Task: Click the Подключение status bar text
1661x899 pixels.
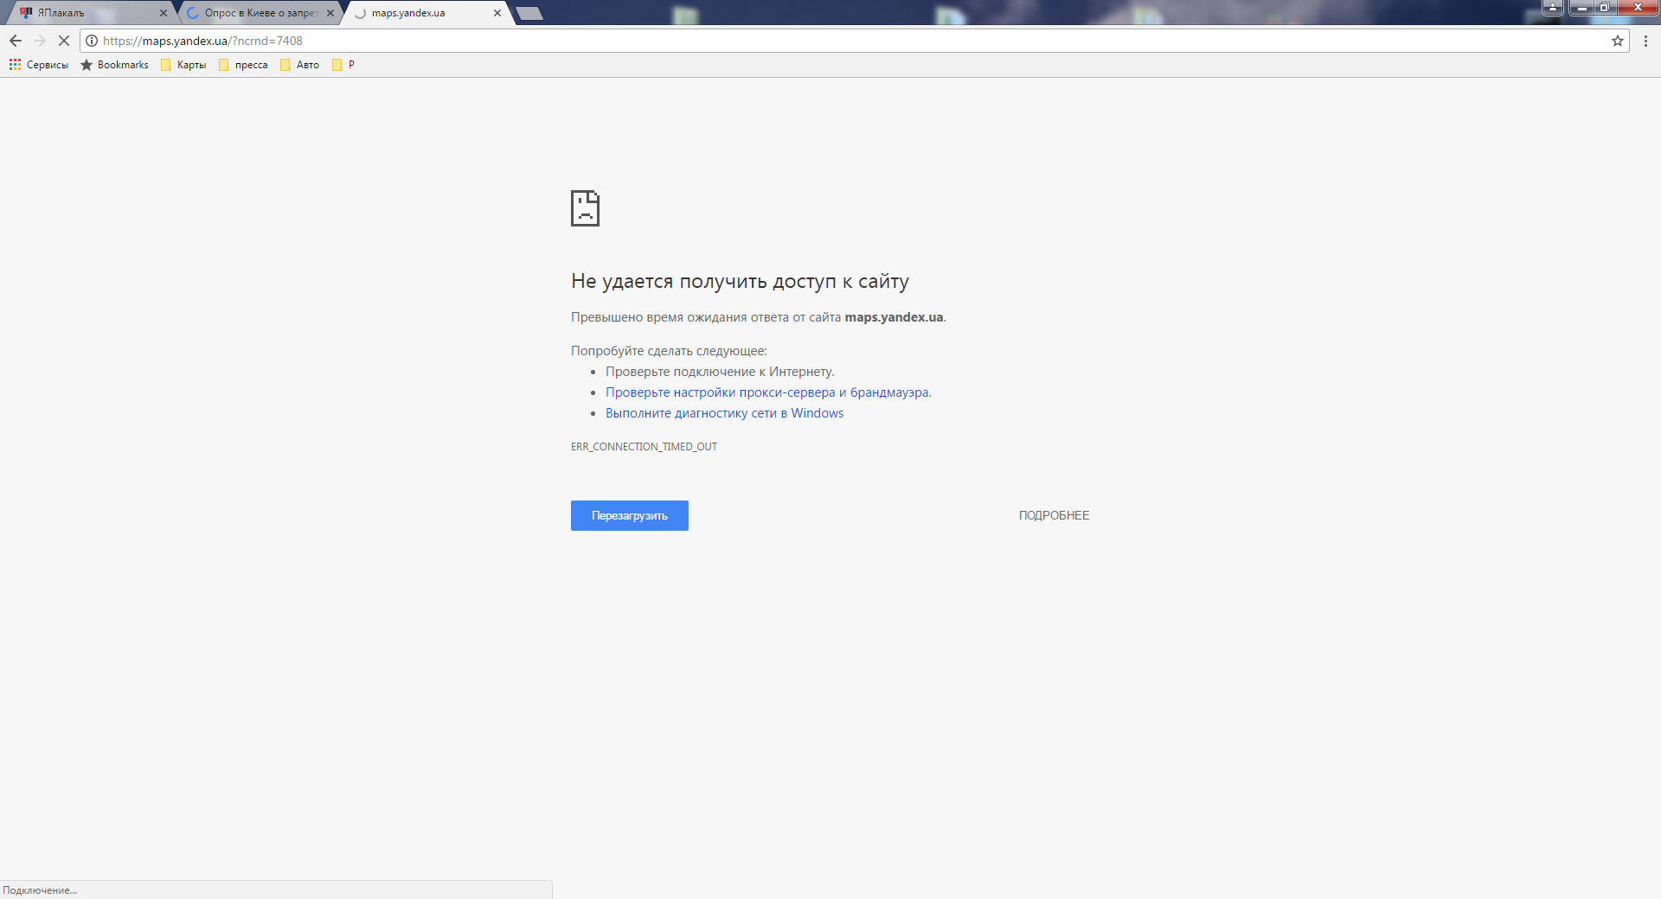Action: tap(40, 890)
